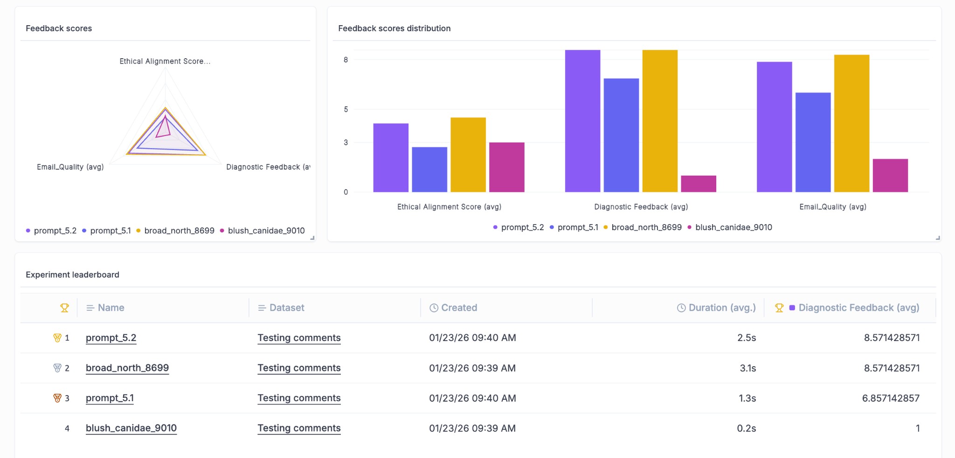Open Testing comments dataset from blush_canidae_9010 row

(x=299, y=428)
